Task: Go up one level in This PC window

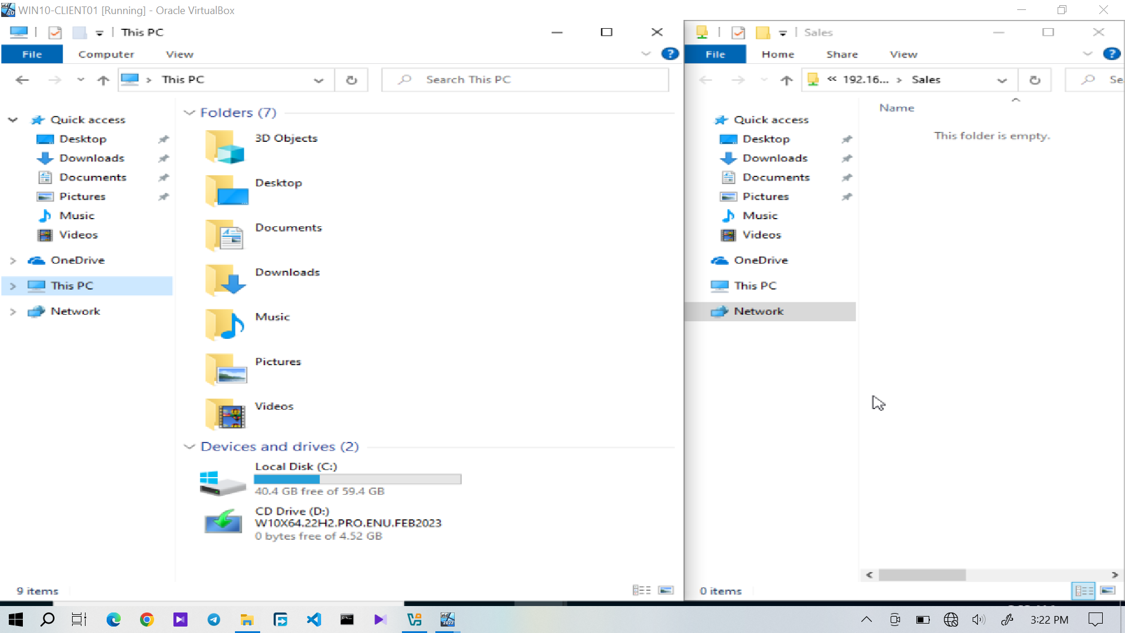Action: coord(103,80)
